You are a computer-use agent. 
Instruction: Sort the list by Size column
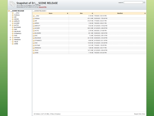(81, 13)
